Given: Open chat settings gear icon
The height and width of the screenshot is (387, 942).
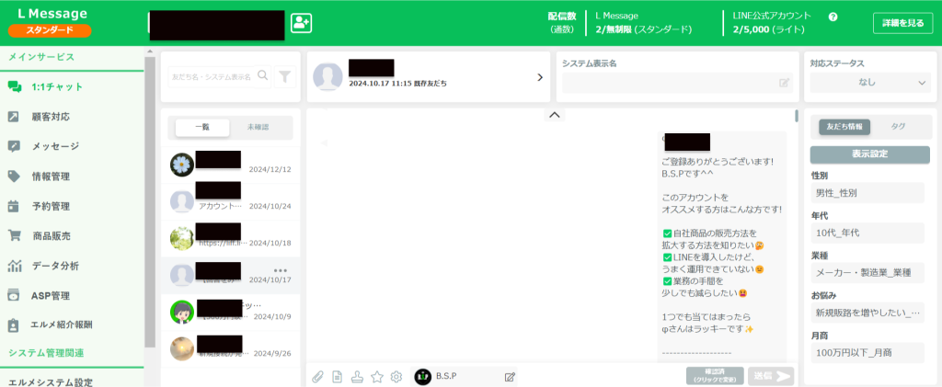Looking at the screenshot, I should [x=396, y=376].
